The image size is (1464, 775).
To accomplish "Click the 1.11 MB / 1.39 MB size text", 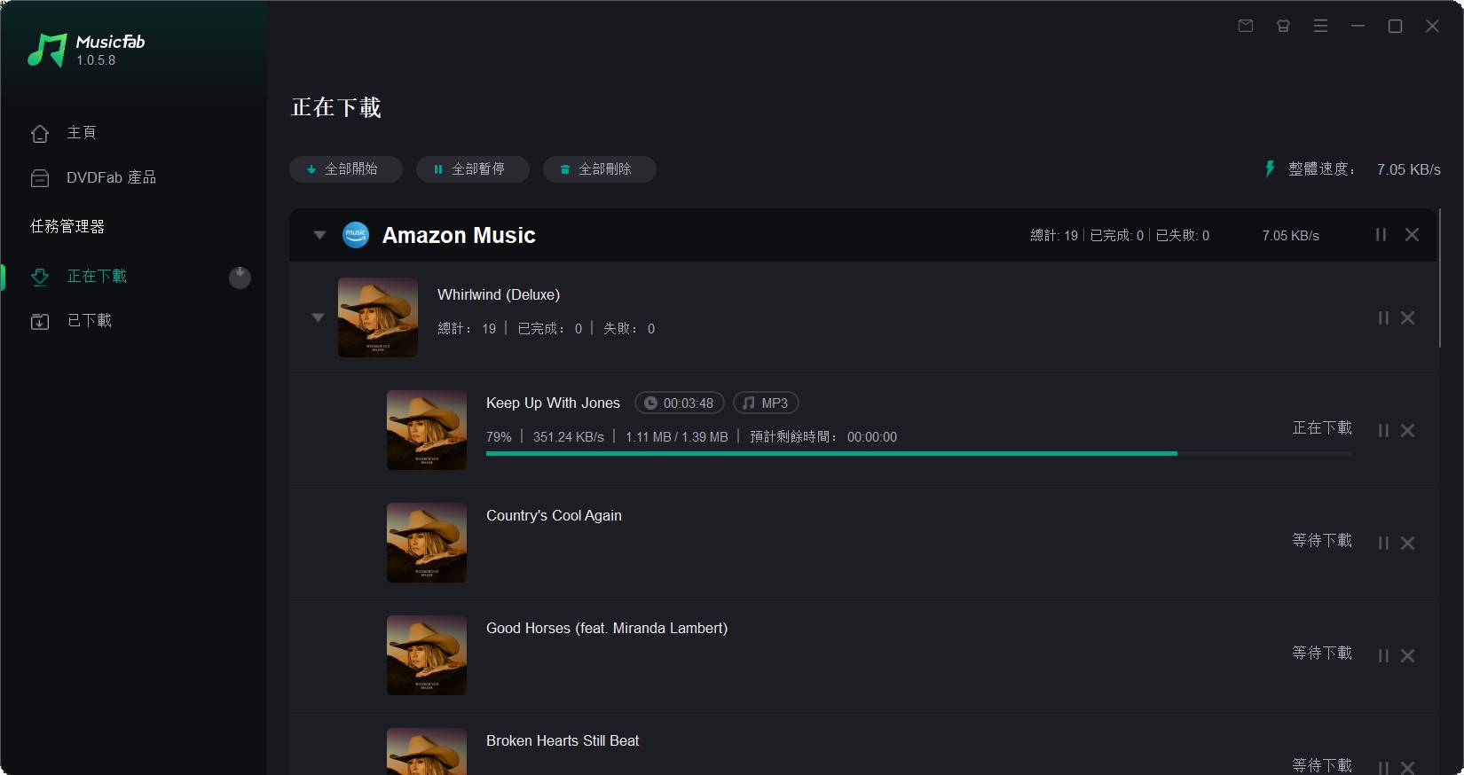I will (x=677, y=437).
